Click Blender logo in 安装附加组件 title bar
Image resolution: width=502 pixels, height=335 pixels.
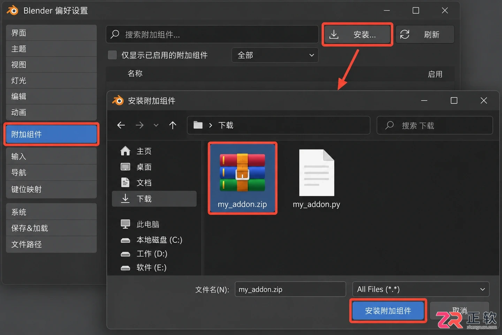[x=118, y=100]
